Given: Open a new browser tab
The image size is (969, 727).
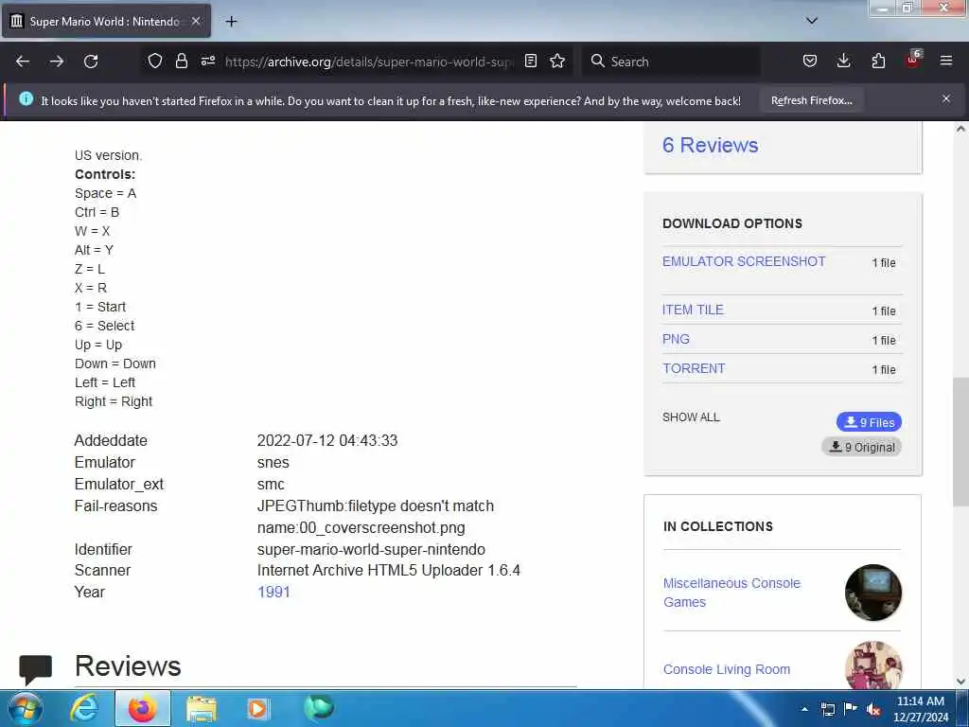Looking at the screenshot, I should [x=231, y=21].
